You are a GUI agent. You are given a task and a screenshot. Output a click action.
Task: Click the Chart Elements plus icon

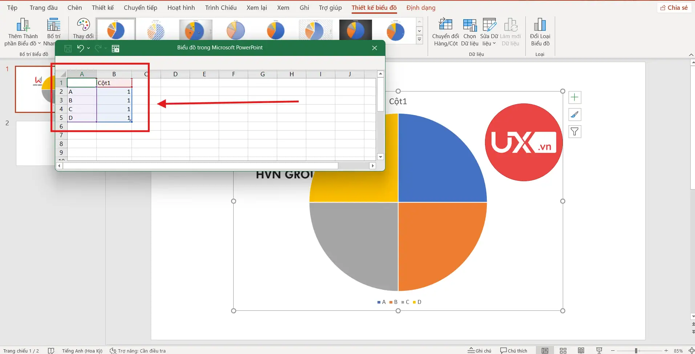[x=574, y=97]
